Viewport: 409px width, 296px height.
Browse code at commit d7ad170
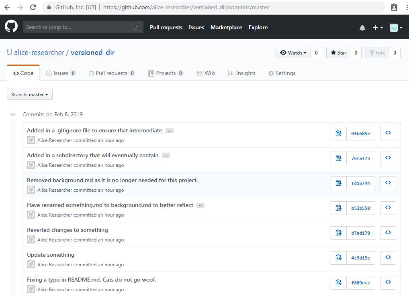click(x=388, y=233)
